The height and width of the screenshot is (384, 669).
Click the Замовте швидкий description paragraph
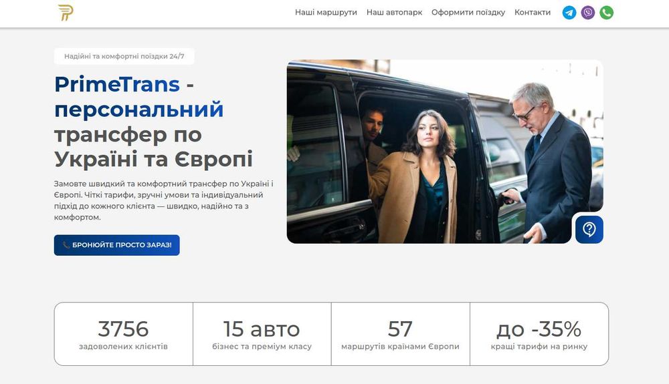point(164,200)
